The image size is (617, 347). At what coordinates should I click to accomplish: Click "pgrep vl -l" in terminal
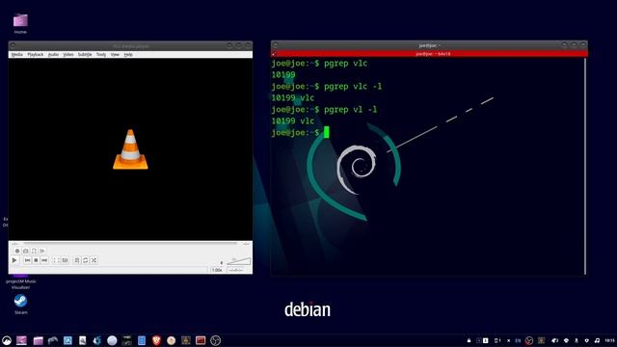pyautogui.click(x=350, y=109)
